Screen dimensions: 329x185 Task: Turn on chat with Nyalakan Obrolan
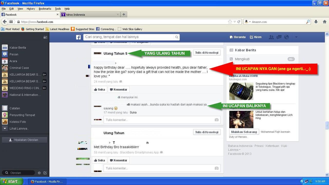point(24,140)
